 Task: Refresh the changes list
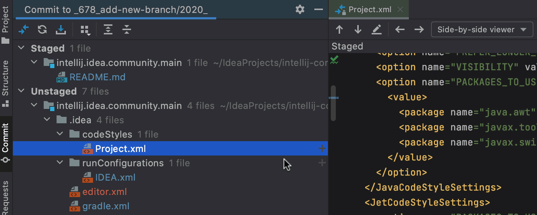pyautogui.click(x=42, y=30)
